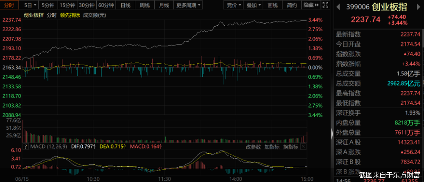Click the MACD question mark help icon
Screen dimensions: 424x182
click(25, 147)
